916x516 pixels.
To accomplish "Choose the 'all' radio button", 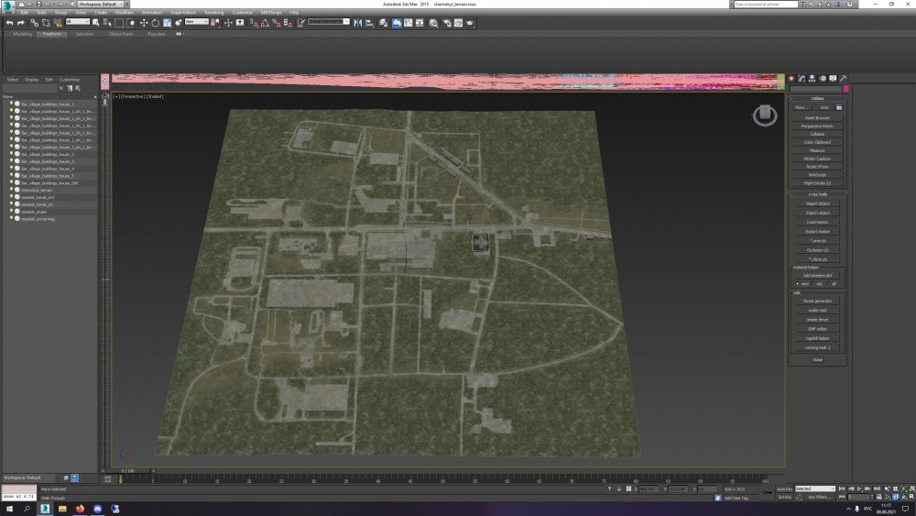I will (x=828, y=283).
